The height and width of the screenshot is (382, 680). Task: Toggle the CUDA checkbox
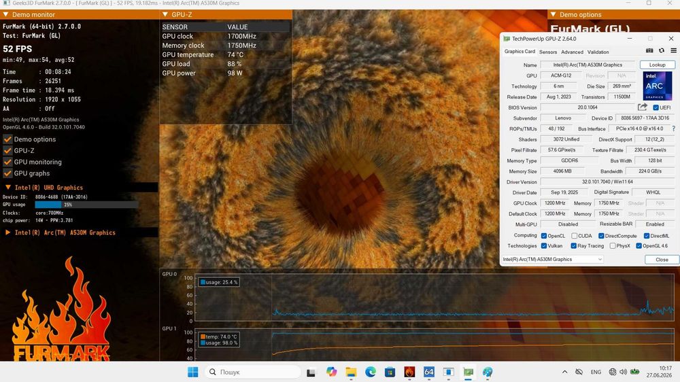[574, 236]
